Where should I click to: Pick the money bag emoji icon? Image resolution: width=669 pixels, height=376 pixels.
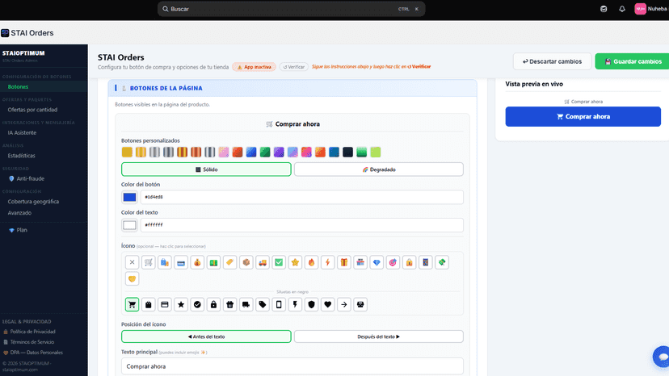click(197, 262)
